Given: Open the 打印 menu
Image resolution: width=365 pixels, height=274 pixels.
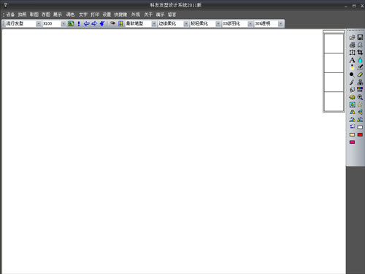Looking at the screenshot, I should tap(95, 15).
